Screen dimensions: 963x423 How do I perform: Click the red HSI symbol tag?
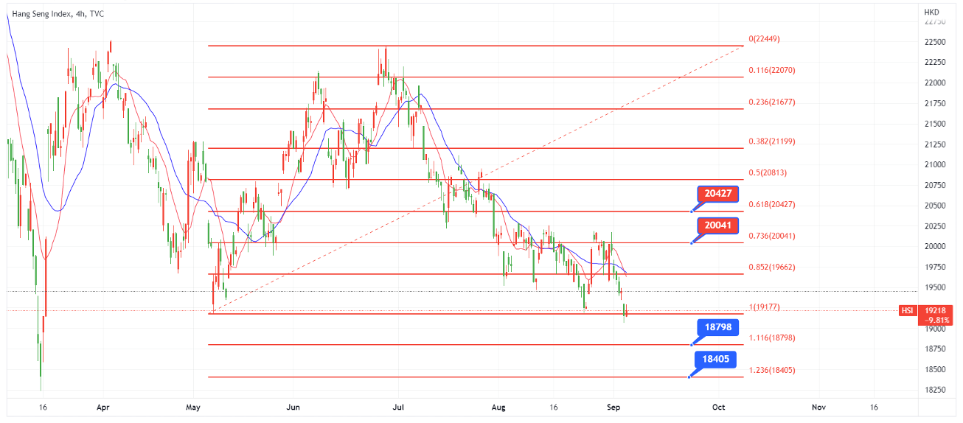point(907,311)
